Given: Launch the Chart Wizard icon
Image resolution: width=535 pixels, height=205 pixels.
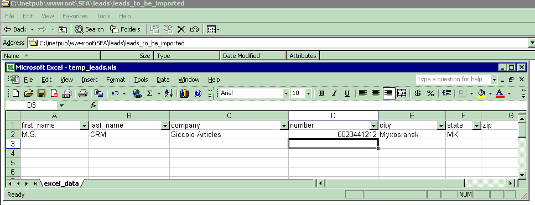Looking at the screenshot, I should [185, 93].
